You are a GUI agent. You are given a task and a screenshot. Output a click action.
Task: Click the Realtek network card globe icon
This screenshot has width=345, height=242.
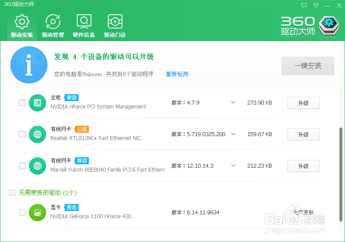point(38,134)
